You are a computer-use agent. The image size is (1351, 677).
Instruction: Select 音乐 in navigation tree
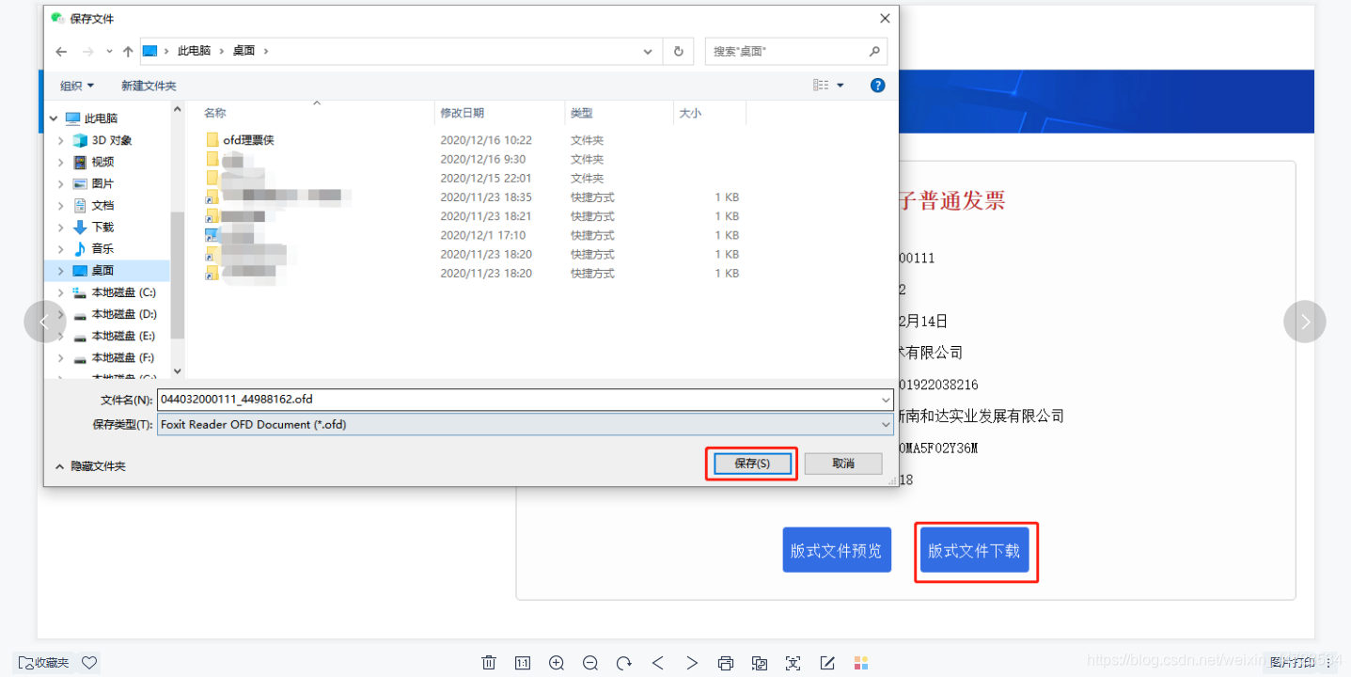coord(102,248)
